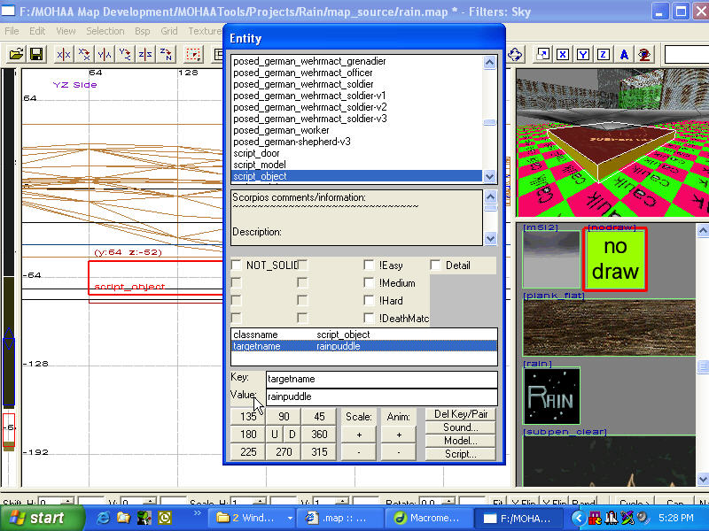
Task: Enable the NOT_SOLID checkbox
Action: click(x=237, y=265)
